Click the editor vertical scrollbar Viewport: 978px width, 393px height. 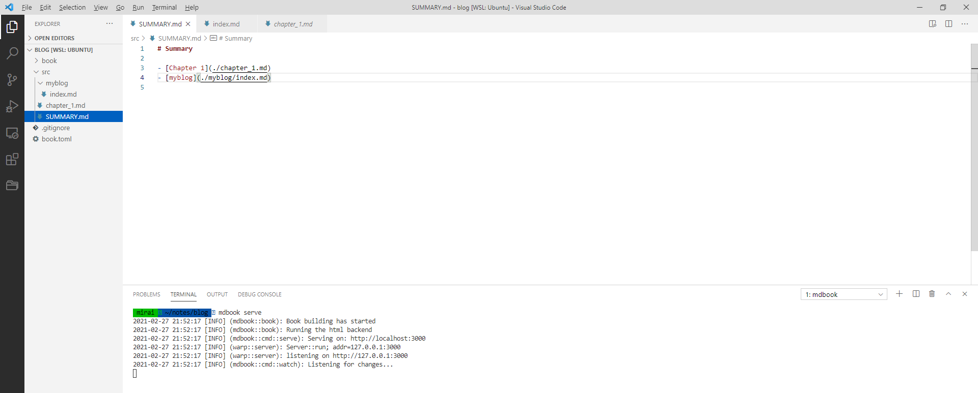point(974,147)
